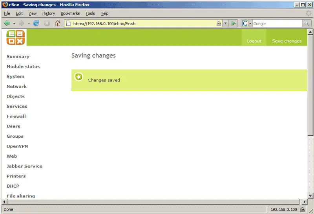314x214 pixels.
Task: Open the File menu
Action: pyautogui.click(x=7, y=13)
